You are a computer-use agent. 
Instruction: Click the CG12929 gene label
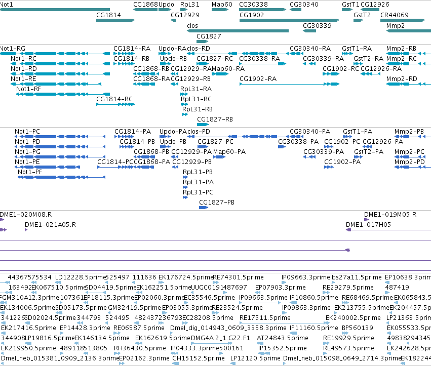185,15
